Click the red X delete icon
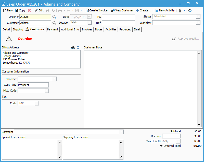This screenshot has height=162, width=204. [x=29, y=10]
